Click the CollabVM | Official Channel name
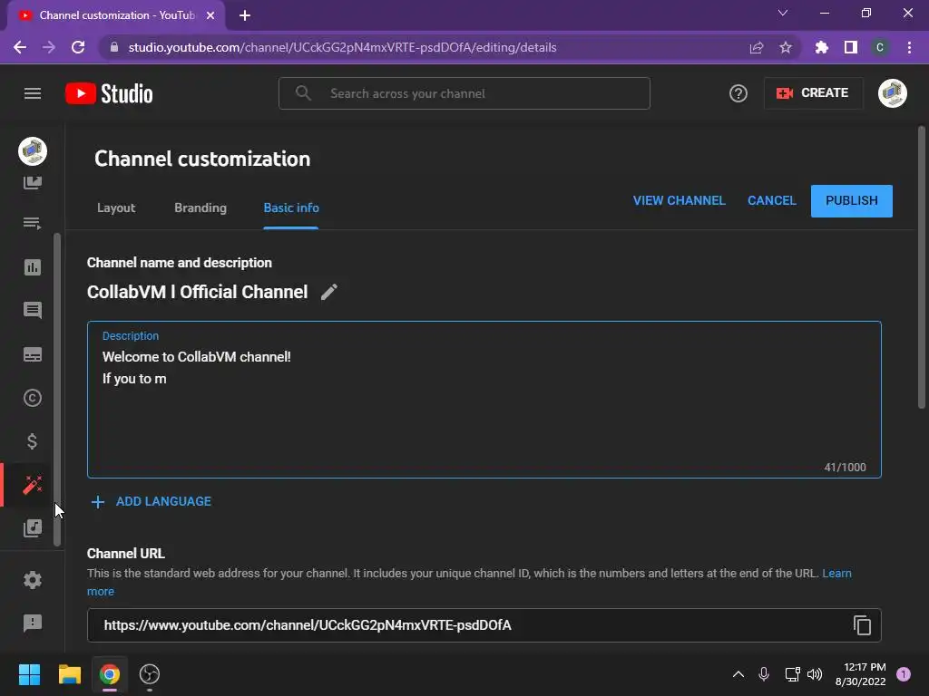Screen dimensions: 929x696 tap(197, 292)
